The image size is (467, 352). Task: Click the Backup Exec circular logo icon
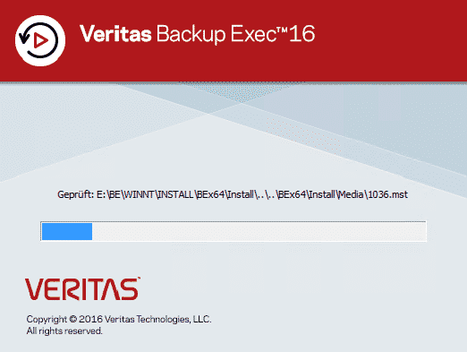(x=40, y=40)
